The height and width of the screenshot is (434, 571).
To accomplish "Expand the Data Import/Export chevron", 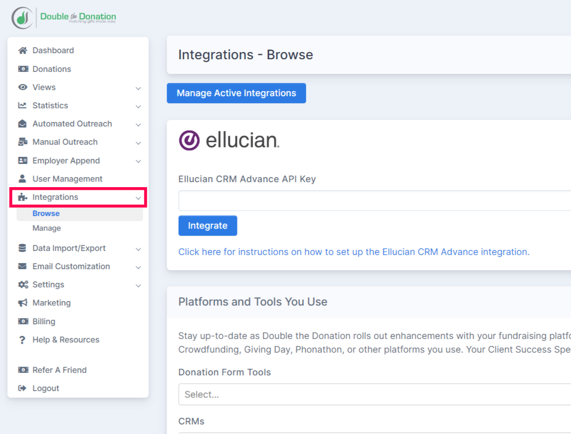I will click(x=138, y=249).
